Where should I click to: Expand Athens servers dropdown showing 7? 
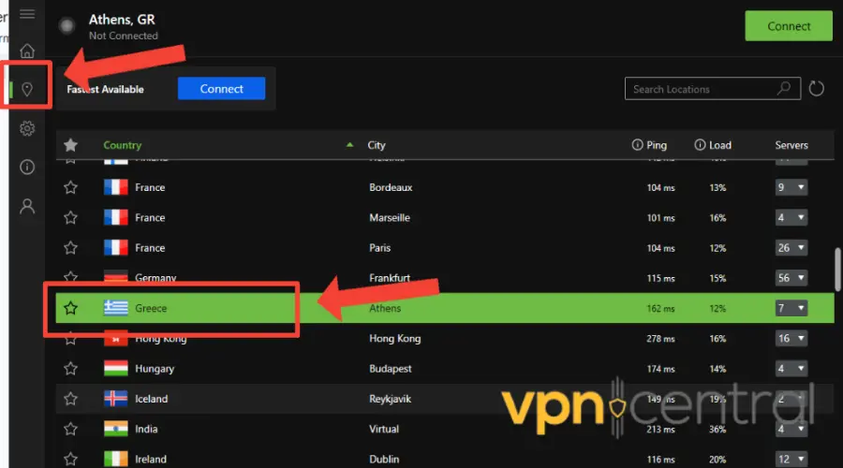(791, 308)
